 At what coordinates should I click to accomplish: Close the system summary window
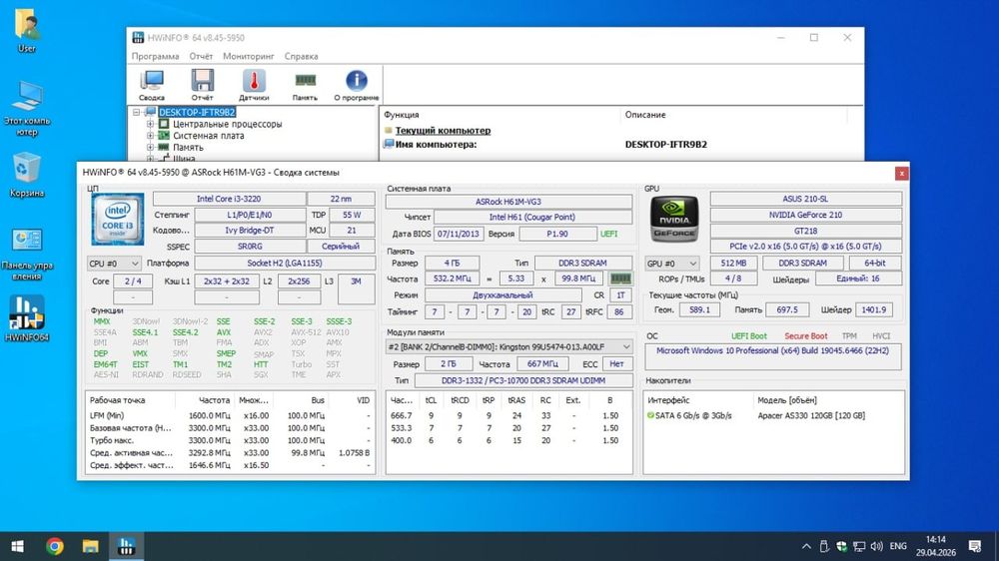[x=902, y=173]
